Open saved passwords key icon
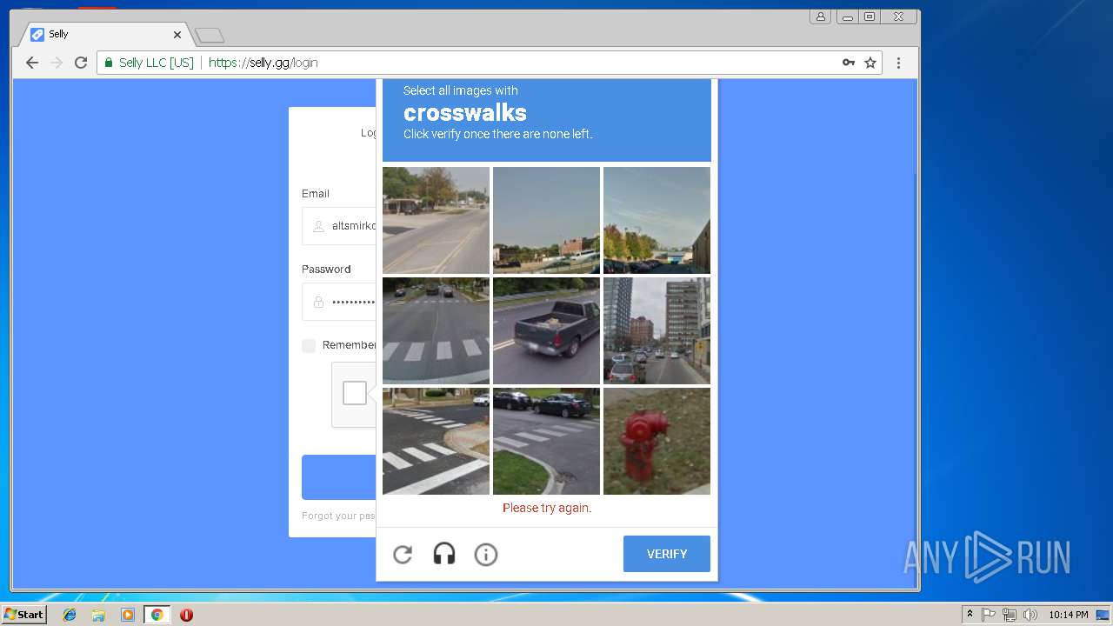The height and width of the screenshot is (626, 1113). [849, 63]
